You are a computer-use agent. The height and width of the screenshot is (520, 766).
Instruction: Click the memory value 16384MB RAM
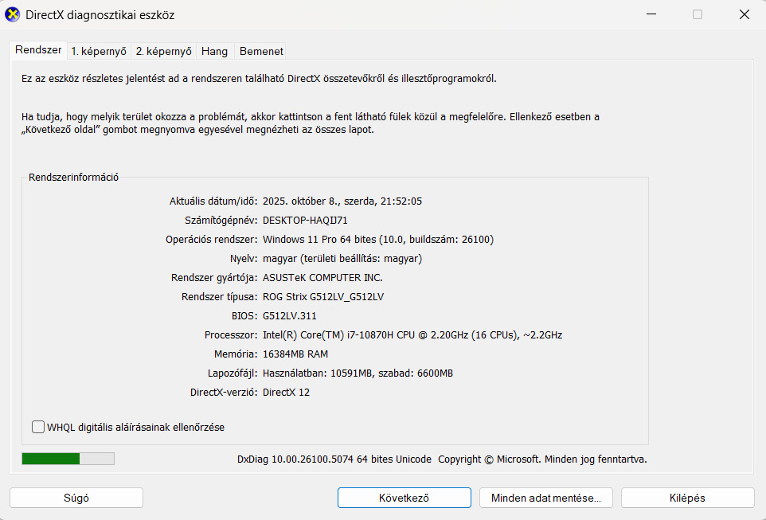point(295,354)
